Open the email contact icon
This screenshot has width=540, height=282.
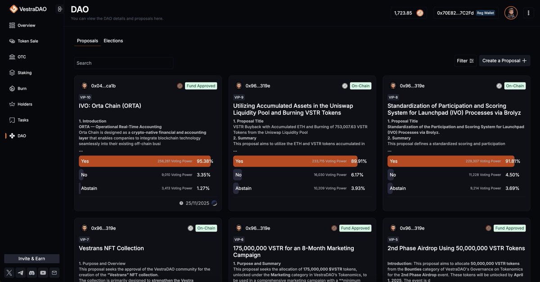[x=54, y=273]
